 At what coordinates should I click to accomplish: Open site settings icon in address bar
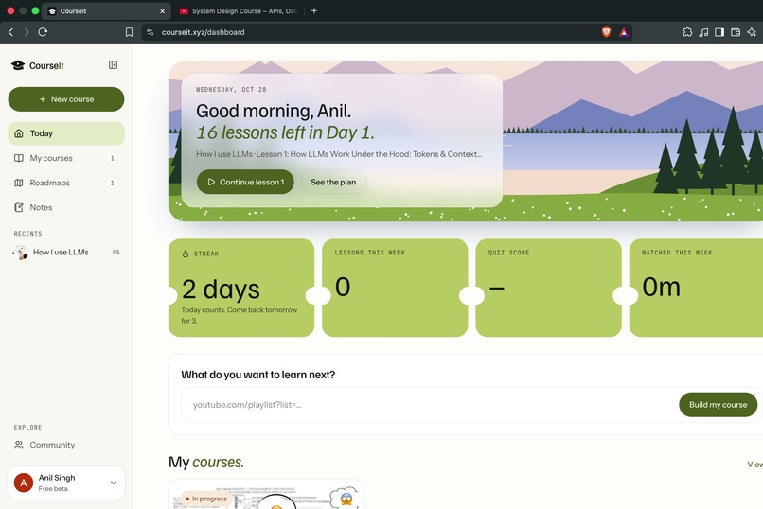(151, 32)
